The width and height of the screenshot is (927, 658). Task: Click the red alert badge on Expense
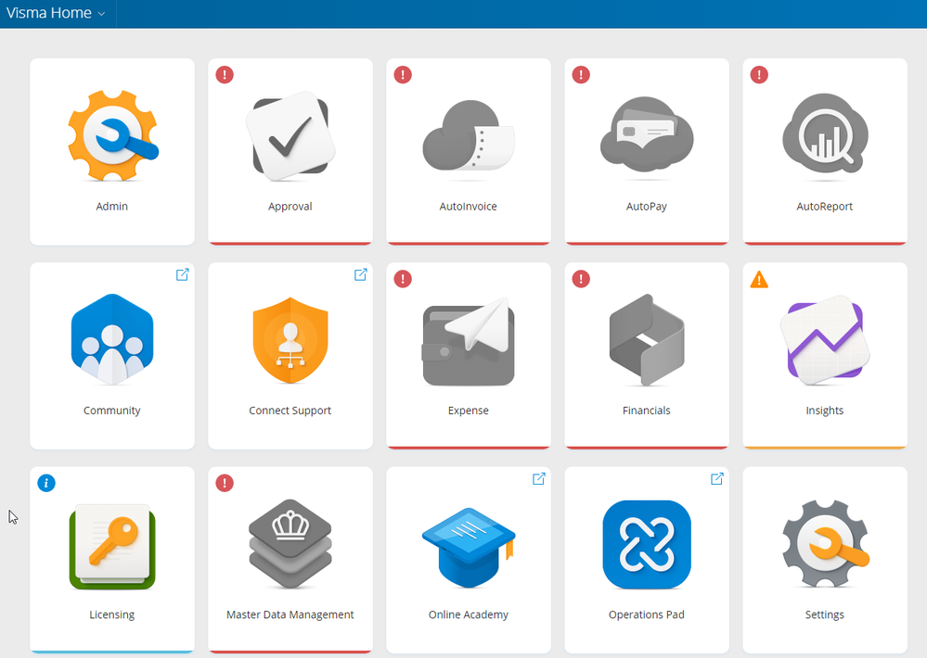[x=403, y=279]
